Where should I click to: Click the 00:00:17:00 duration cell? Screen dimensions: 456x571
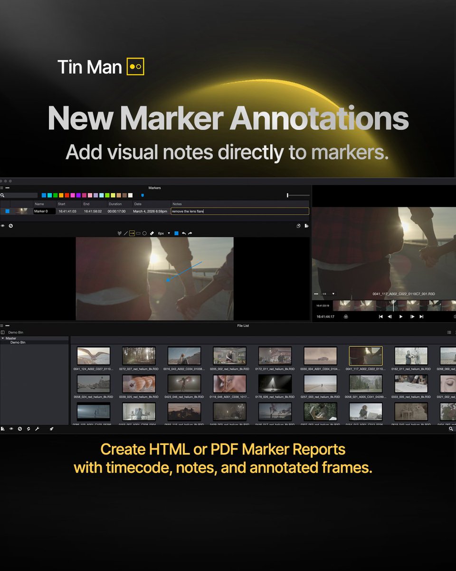[x=116, y=211]
